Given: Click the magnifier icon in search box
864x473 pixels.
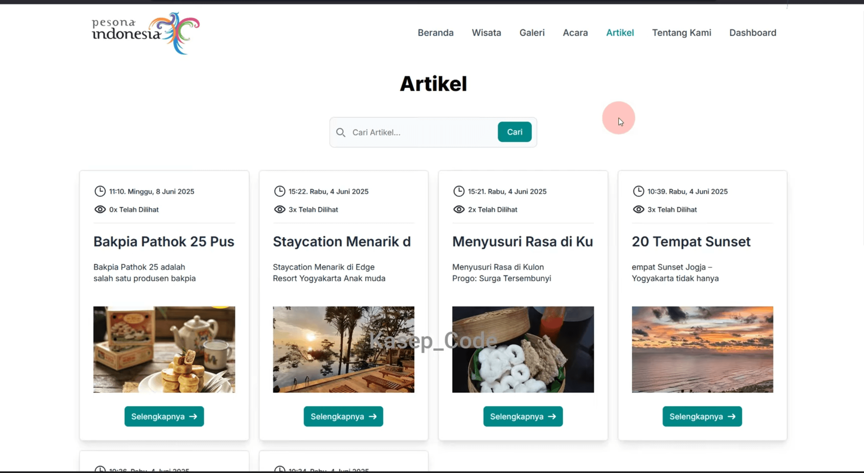Looking at the screenshot, I should 341,132.
